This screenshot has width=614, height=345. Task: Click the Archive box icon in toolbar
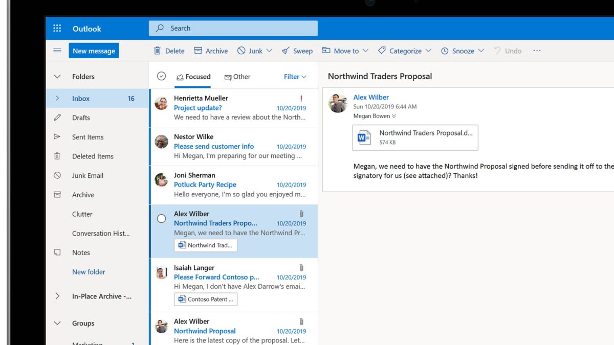(198, 51)
